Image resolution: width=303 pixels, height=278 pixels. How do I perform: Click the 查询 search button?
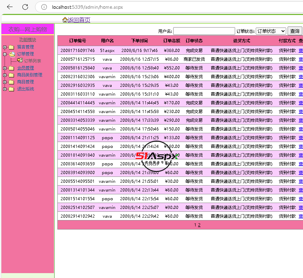click(x=295, y=31)
